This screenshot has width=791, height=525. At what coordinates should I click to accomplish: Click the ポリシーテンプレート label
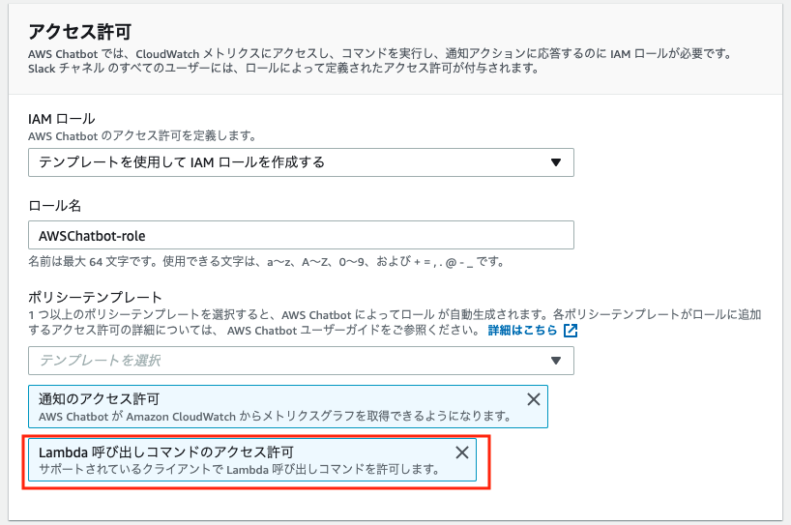point(95,297)
